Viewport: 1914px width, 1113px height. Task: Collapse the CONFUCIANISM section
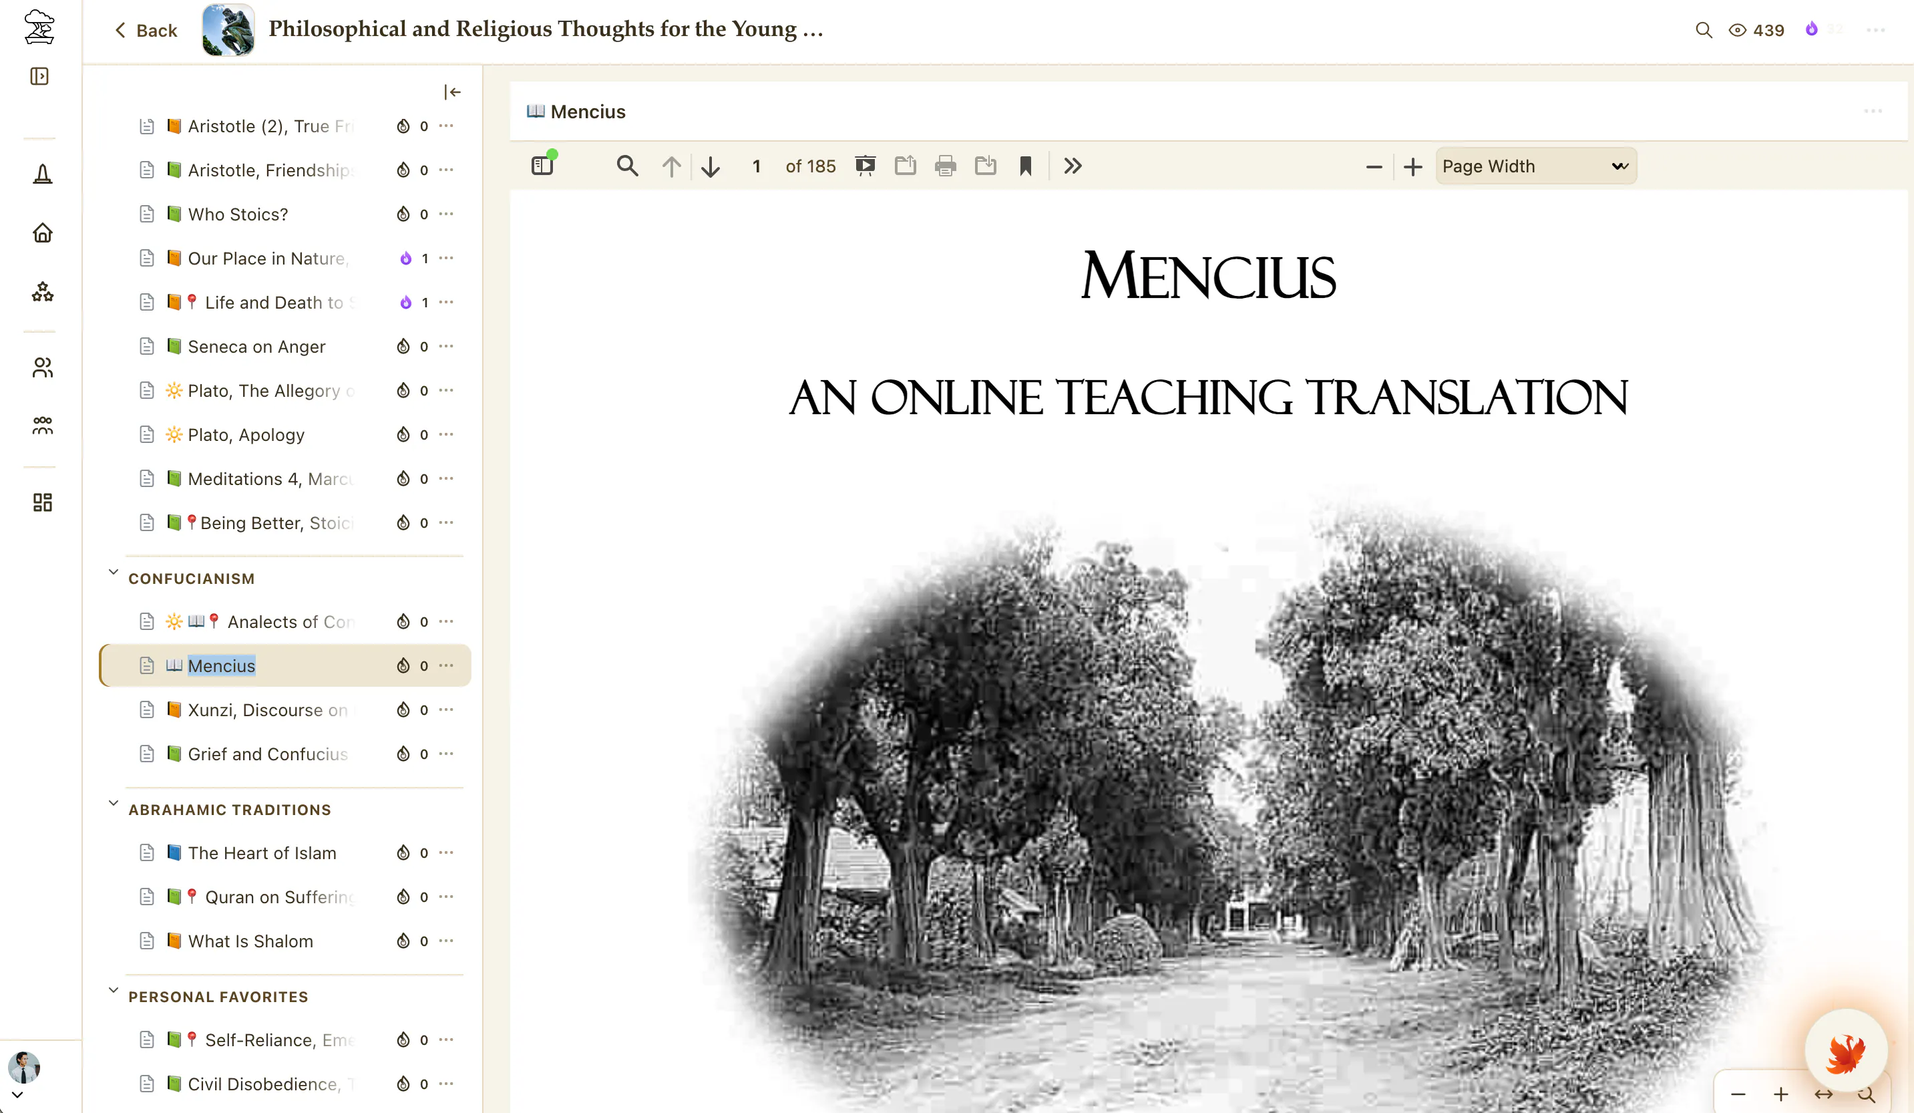tap(113, 571)
